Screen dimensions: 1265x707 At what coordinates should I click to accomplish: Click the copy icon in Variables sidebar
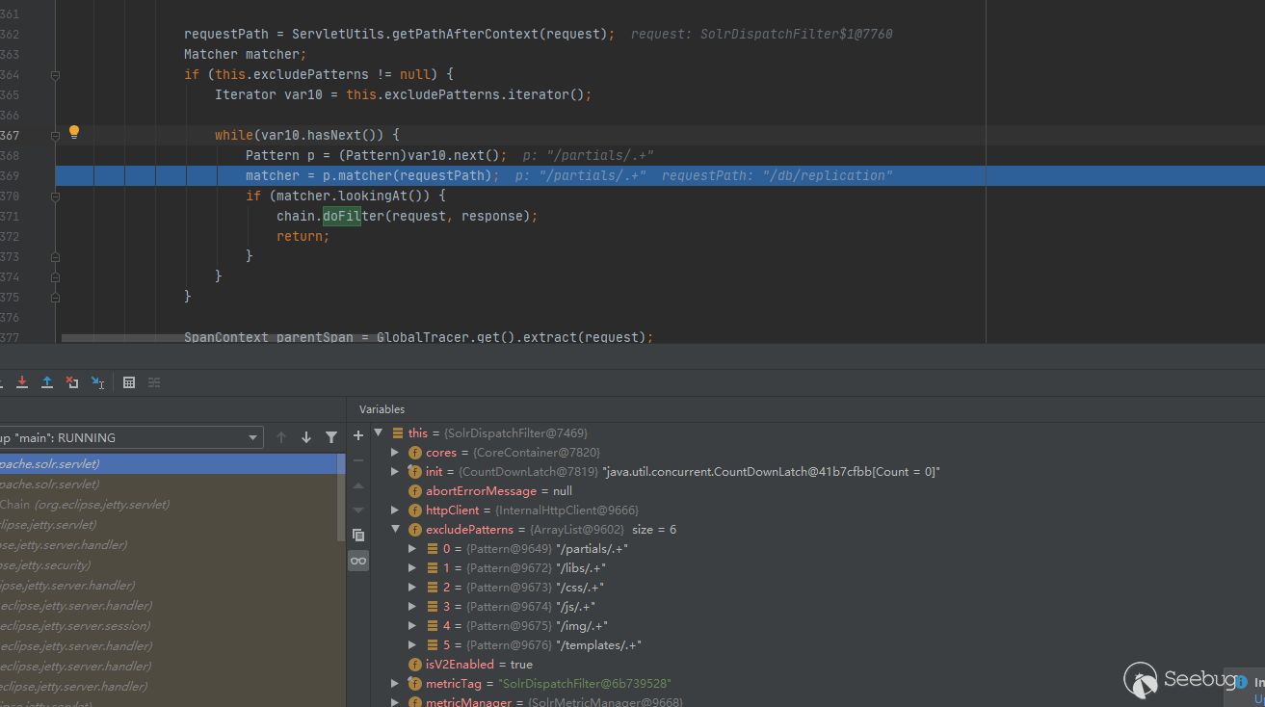(x=358, y=535)
